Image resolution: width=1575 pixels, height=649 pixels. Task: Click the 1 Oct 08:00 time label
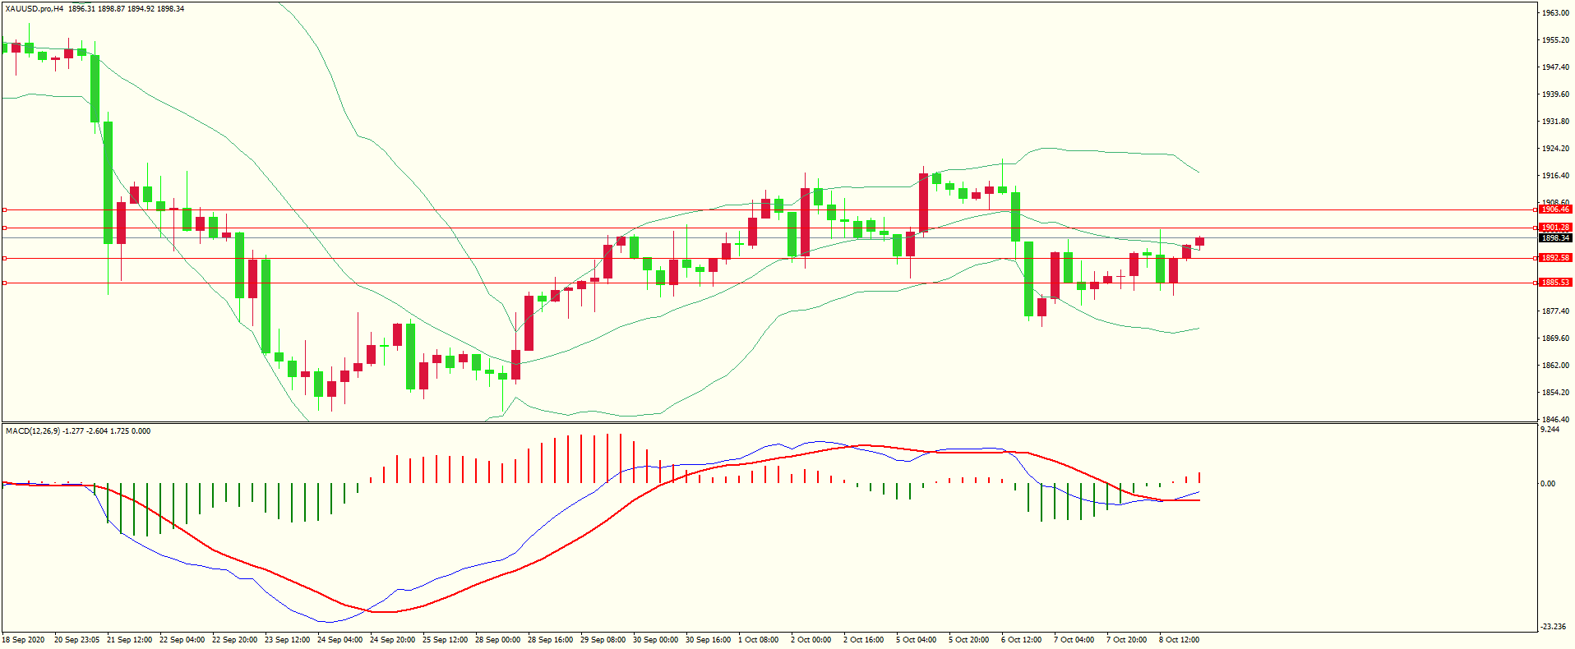click(759, 640)
